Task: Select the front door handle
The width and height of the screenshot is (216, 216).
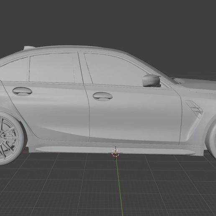Action: (103, 96)
